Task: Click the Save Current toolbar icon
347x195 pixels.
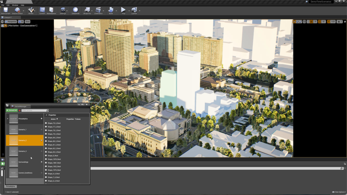Action: [x=5, y=11]
